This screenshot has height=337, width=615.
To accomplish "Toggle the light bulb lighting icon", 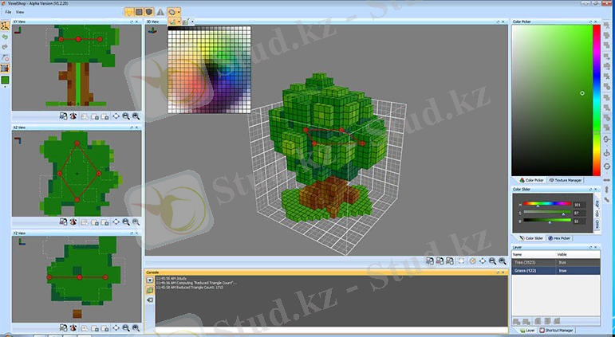I will [129, 13].
